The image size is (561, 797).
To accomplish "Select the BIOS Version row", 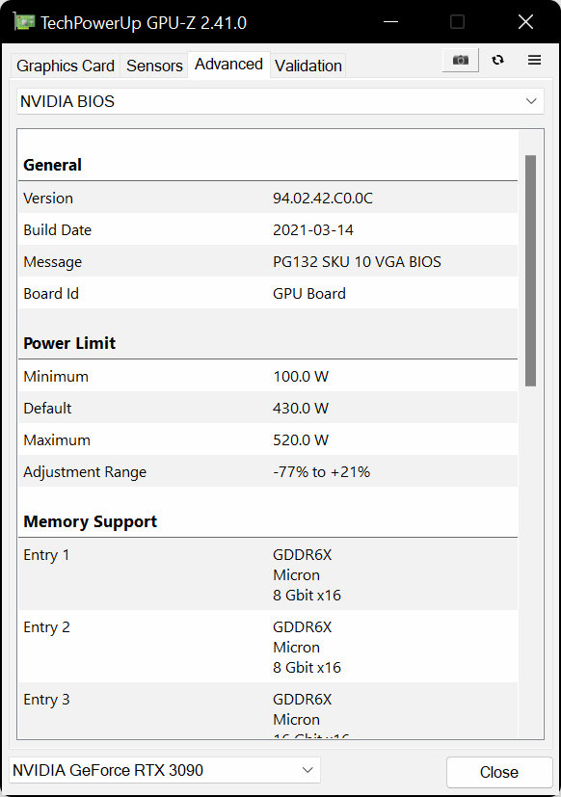I will 268,198.
